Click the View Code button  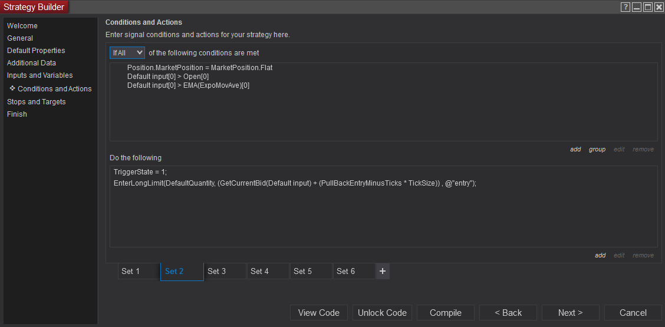(x=318, y=313)
